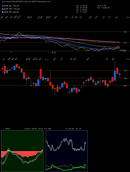Click the last red candlestick on the right
Viewport: 130px width, 172px height.
(120, 74)
